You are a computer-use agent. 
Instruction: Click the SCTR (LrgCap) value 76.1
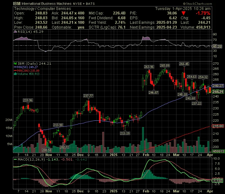click(122, 27)
